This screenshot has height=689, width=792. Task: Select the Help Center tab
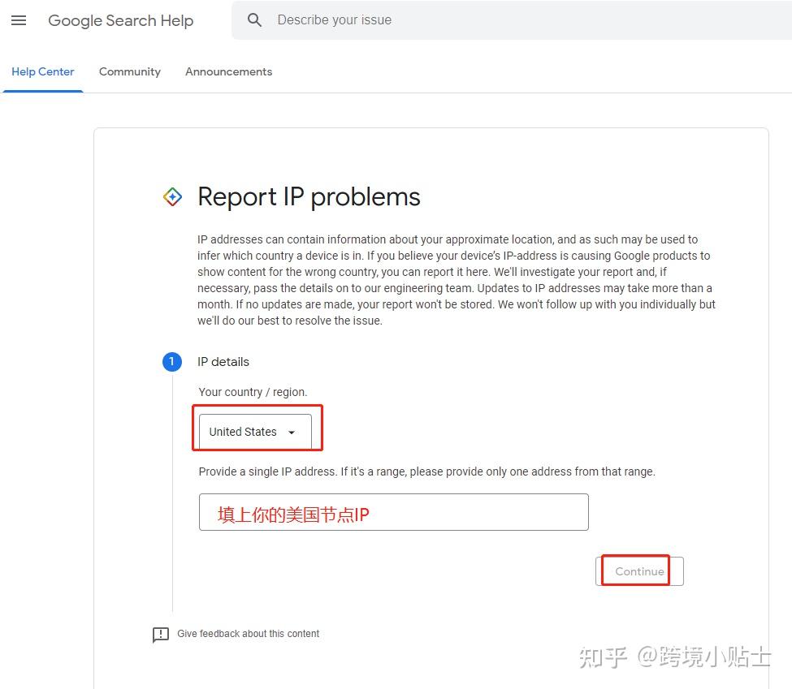pyautogui.click(x=43, y=71)
